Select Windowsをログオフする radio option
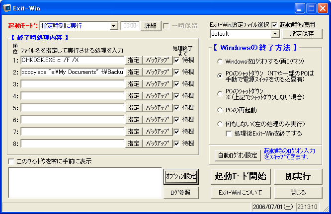Screen dimensions: 331x214 point(220,62)
